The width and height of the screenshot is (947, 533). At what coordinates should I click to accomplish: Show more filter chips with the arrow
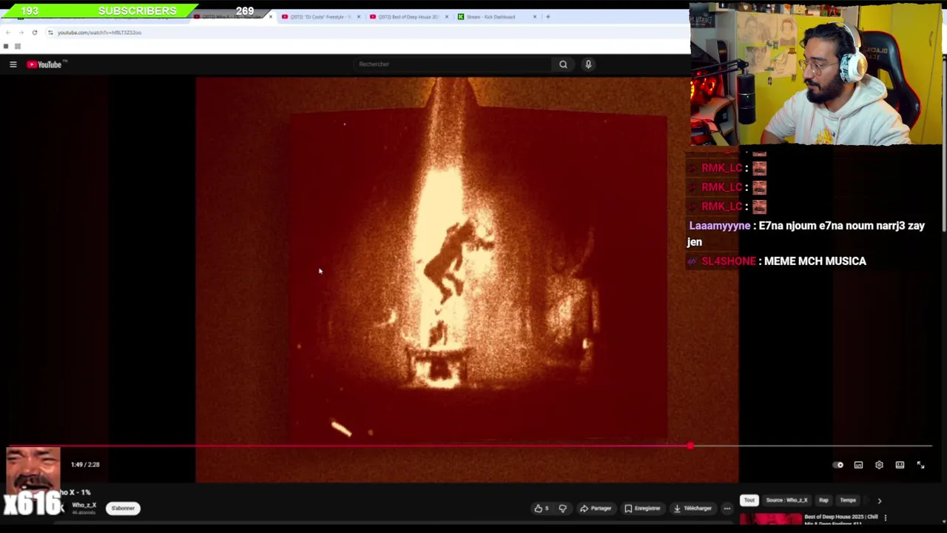click(879, 501)
